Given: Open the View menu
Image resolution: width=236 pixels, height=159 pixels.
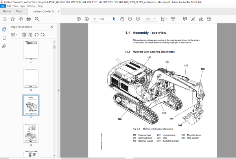Looking at the screenshot, I should [16, 6].
